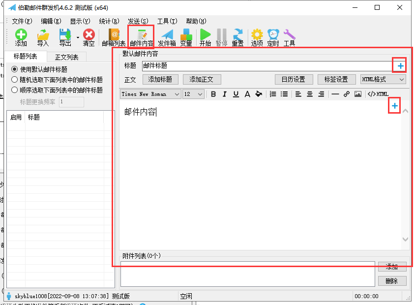Click the 启用 column header

tap(16, 117)
